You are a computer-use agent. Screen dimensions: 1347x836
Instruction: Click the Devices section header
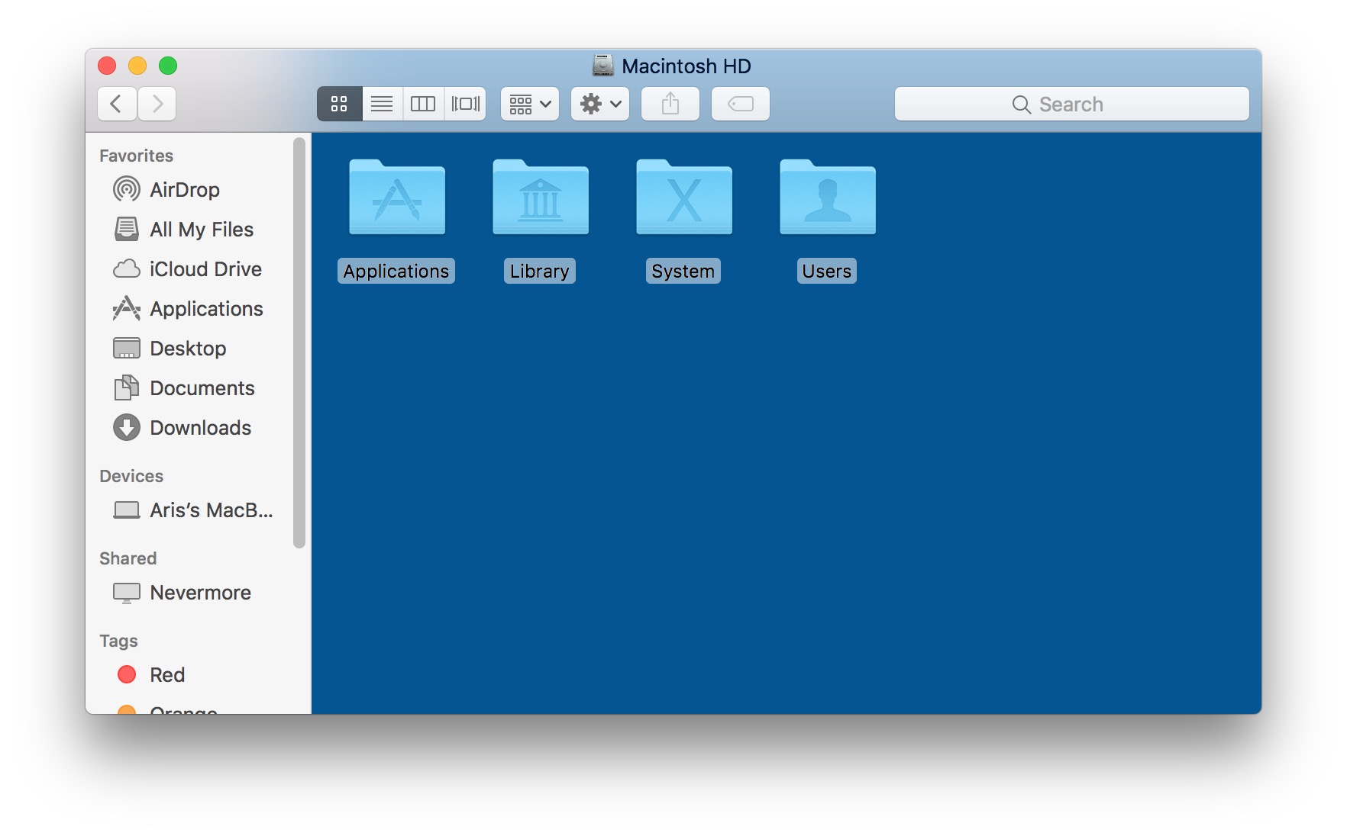click(x=131, y=476)
